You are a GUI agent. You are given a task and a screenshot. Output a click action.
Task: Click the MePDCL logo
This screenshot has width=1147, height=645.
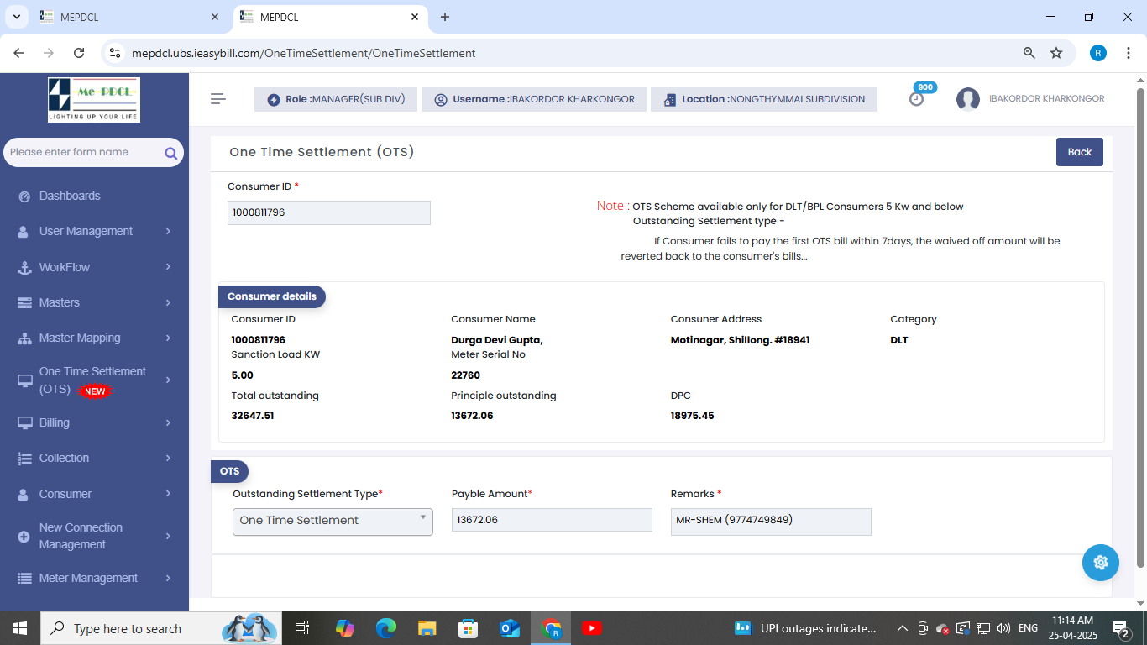click(94, 100)
